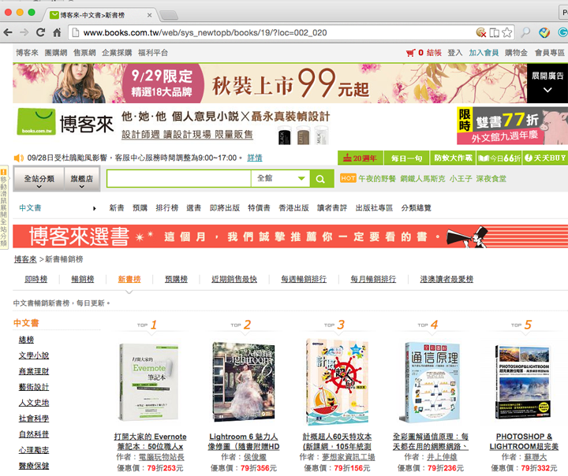The image size is (568, 476).
Task: Expand the 全站分類 menu
Action: click(39, 179)
